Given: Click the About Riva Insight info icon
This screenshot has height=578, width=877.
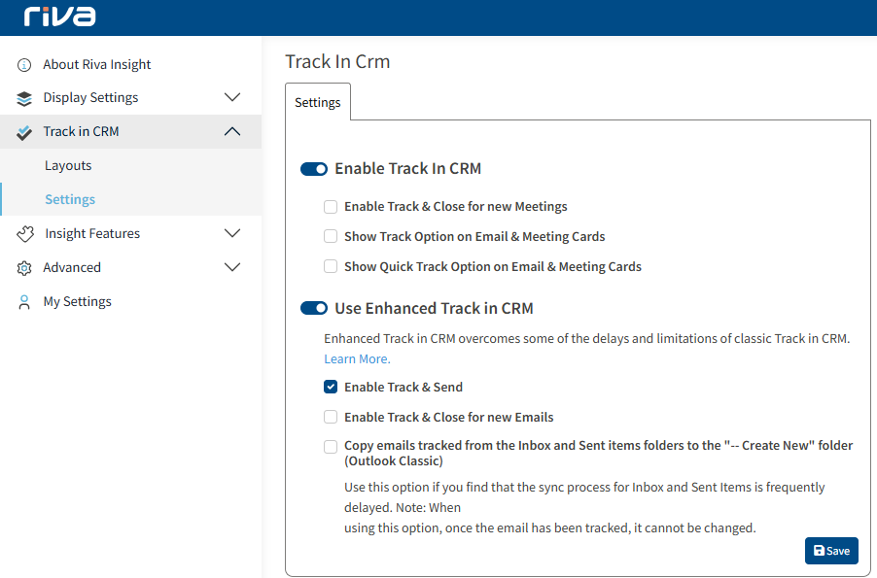Looking at the screenshot, I should [x=24, y=65].
